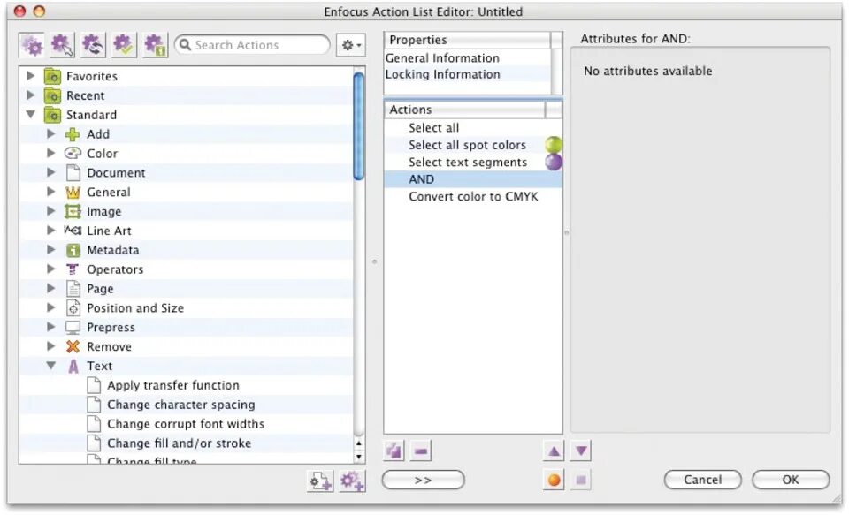This screenshot has height=515, width=849.
Task: Expand the Color category
Action: tap(51, 153)
